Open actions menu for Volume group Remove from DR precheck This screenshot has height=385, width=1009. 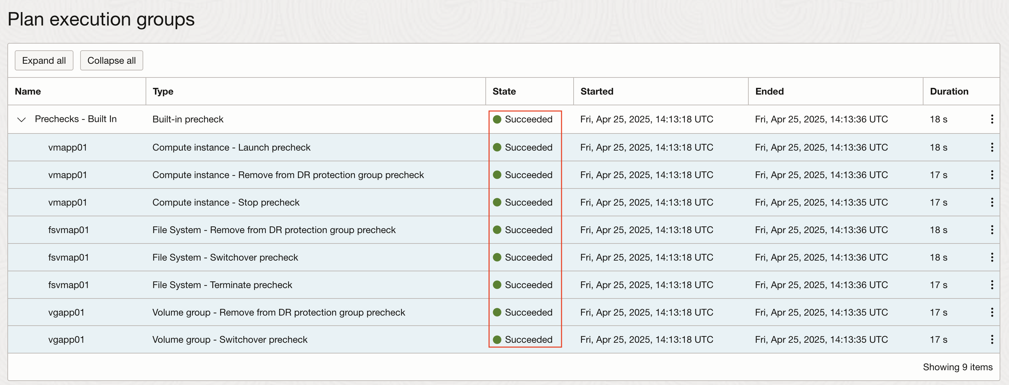coord(992,312)
